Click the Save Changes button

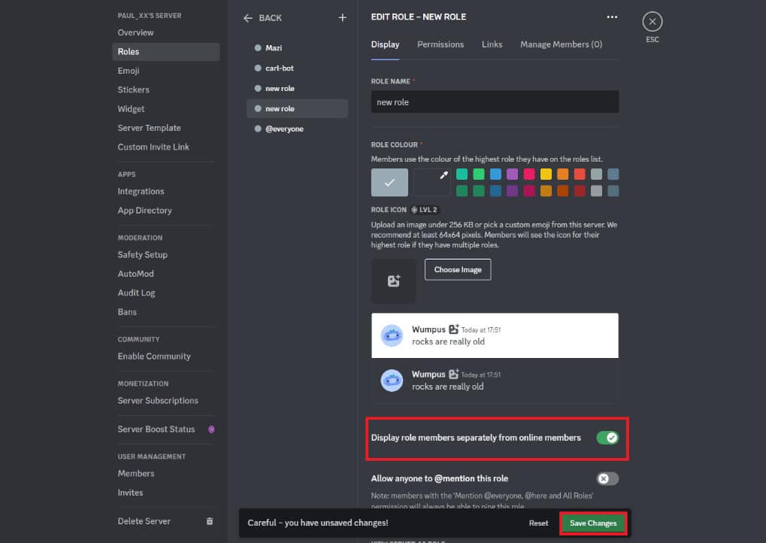(593, 523)
